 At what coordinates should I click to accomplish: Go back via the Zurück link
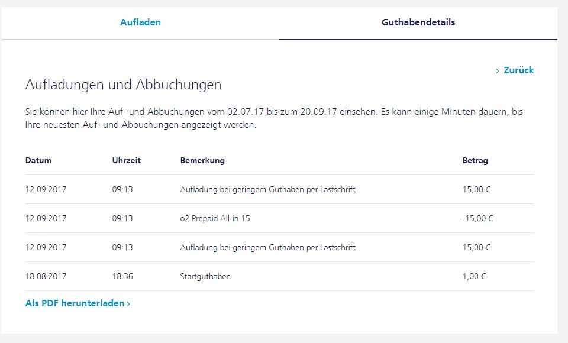point(518,70)
